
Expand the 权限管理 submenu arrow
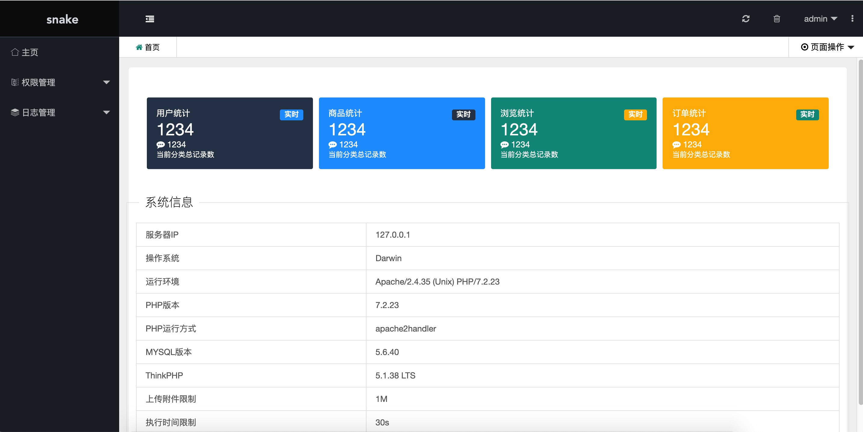[107, 82]
